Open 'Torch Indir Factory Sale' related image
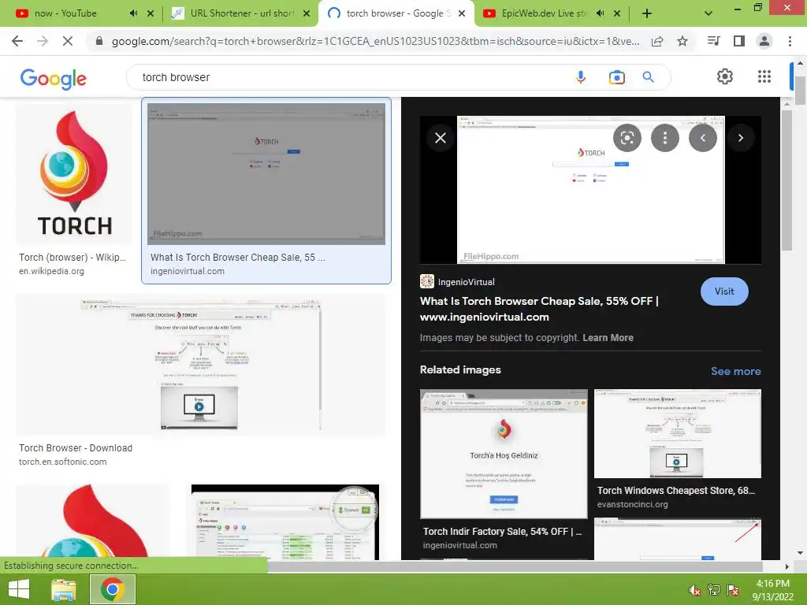 click(x=504, y=455)
